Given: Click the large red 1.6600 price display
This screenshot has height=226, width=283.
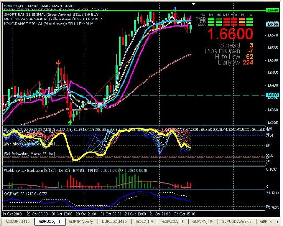Looking at the screenshot, I should pos(230,34).
